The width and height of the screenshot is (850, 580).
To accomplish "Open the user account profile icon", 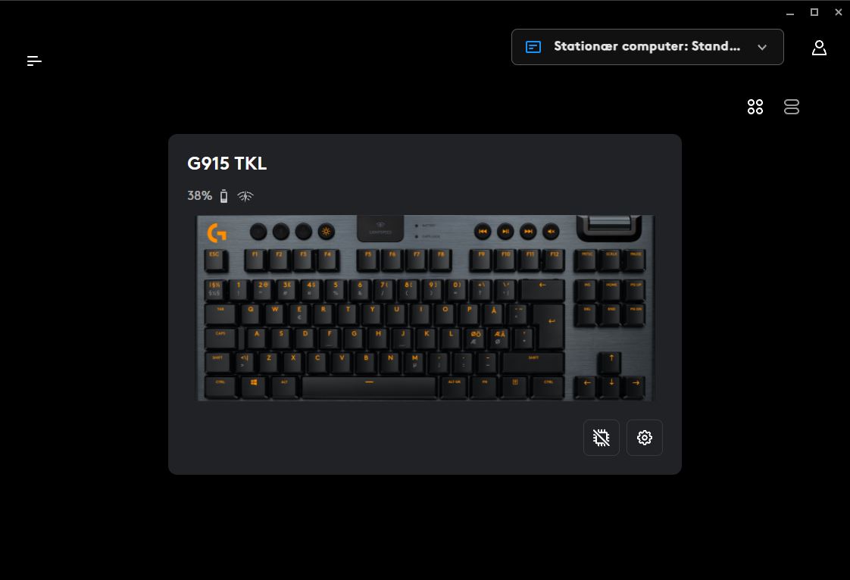I will (818, 48).
